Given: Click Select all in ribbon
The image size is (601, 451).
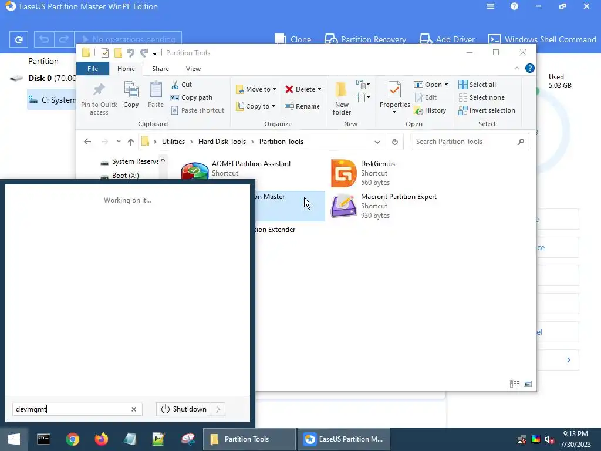Looking at the screenshot, I should (477, 85).
